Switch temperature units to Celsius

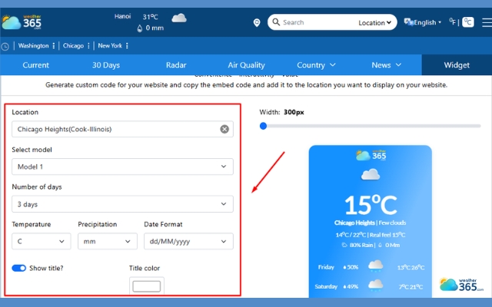(468, 22)
